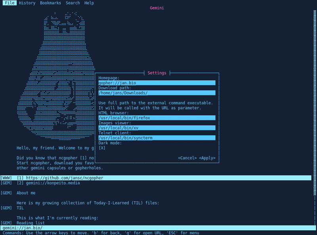Click the vertical scrollbar on the right

(315, 103)
